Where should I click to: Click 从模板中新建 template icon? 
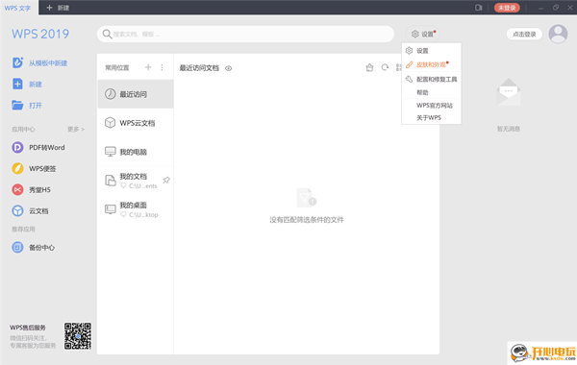pos(17,62)
